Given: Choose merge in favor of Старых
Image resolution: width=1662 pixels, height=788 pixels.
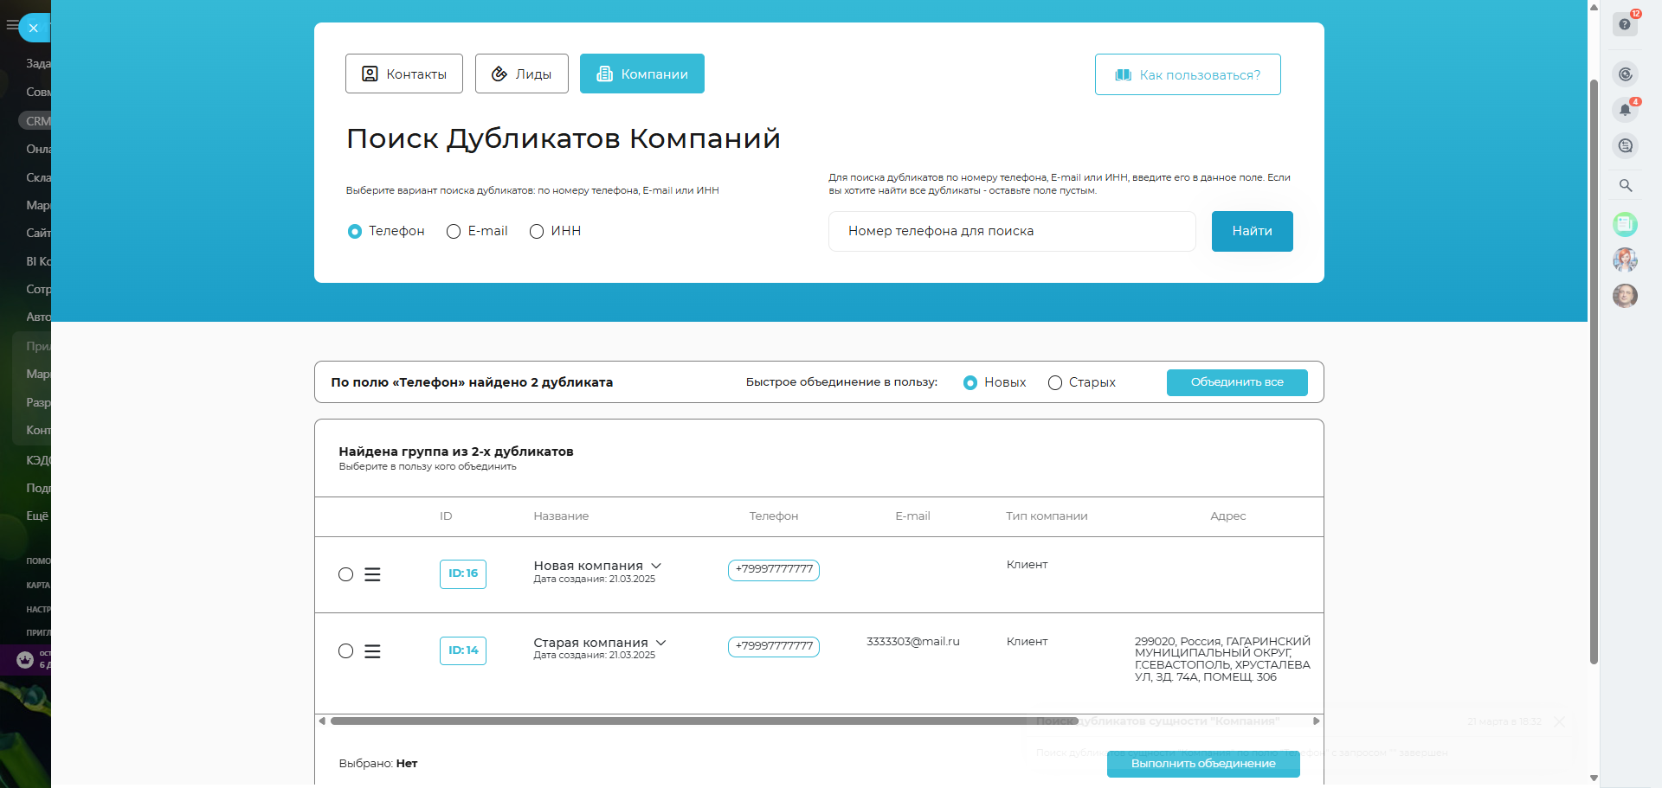Looking at the screenshot, I should point(1055,383).
